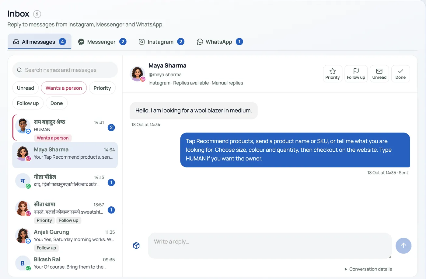Flag conversation with Follow up button
This screenshot has height=279, width=426.
(356, 74)
